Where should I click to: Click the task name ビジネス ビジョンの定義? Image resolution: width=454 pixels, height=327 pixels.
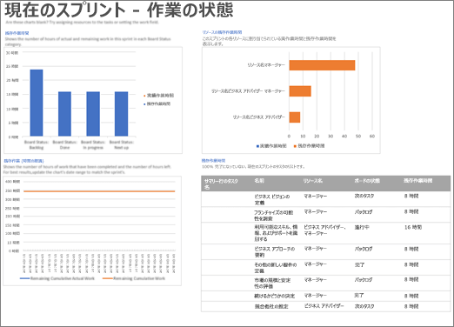(272, 199)
